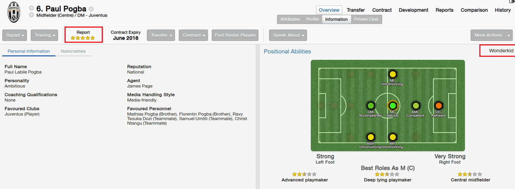
Task: Open the More Actions dropdown
Action: tap(490, 35)
